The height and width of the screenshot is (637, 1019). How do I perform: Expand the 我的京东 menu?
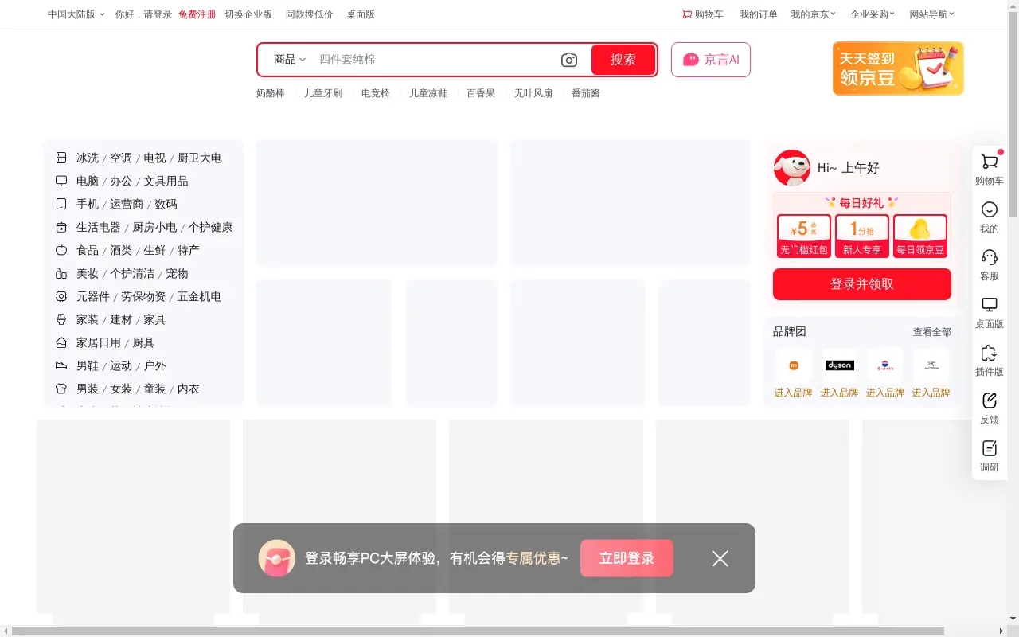click(x=813, y=14)
